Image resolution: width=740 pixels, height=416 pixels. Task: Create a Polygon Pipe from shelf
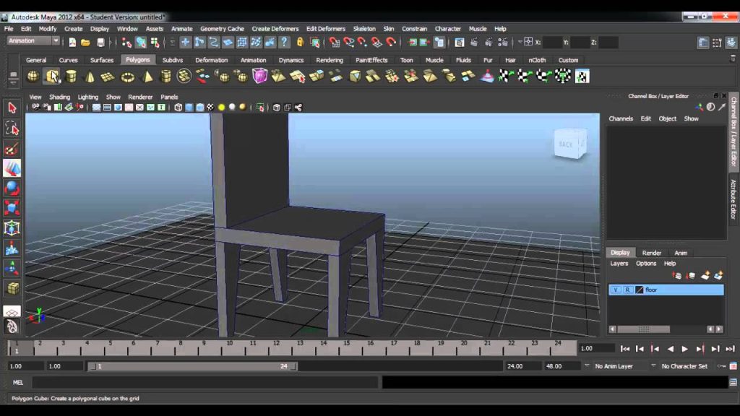pos(165,76)
